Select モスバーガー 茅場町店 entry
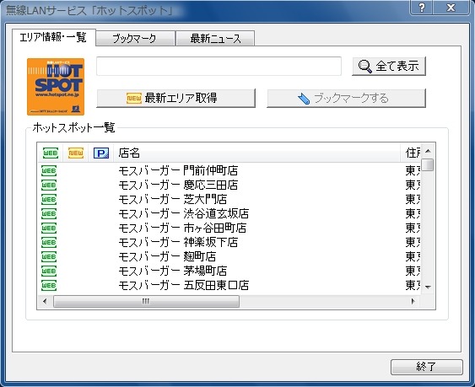The width and height of the screenshot is (475, 387). (173, 271)
